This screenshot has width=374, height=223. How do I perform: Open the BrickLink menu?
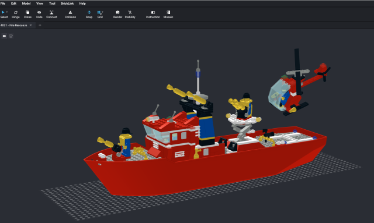point(67,3)
